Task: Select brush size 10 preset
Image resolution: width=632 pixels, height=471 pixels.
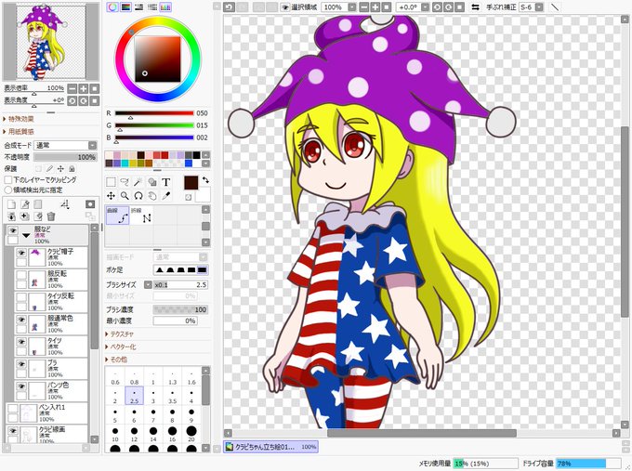Action: click(115, 435)
